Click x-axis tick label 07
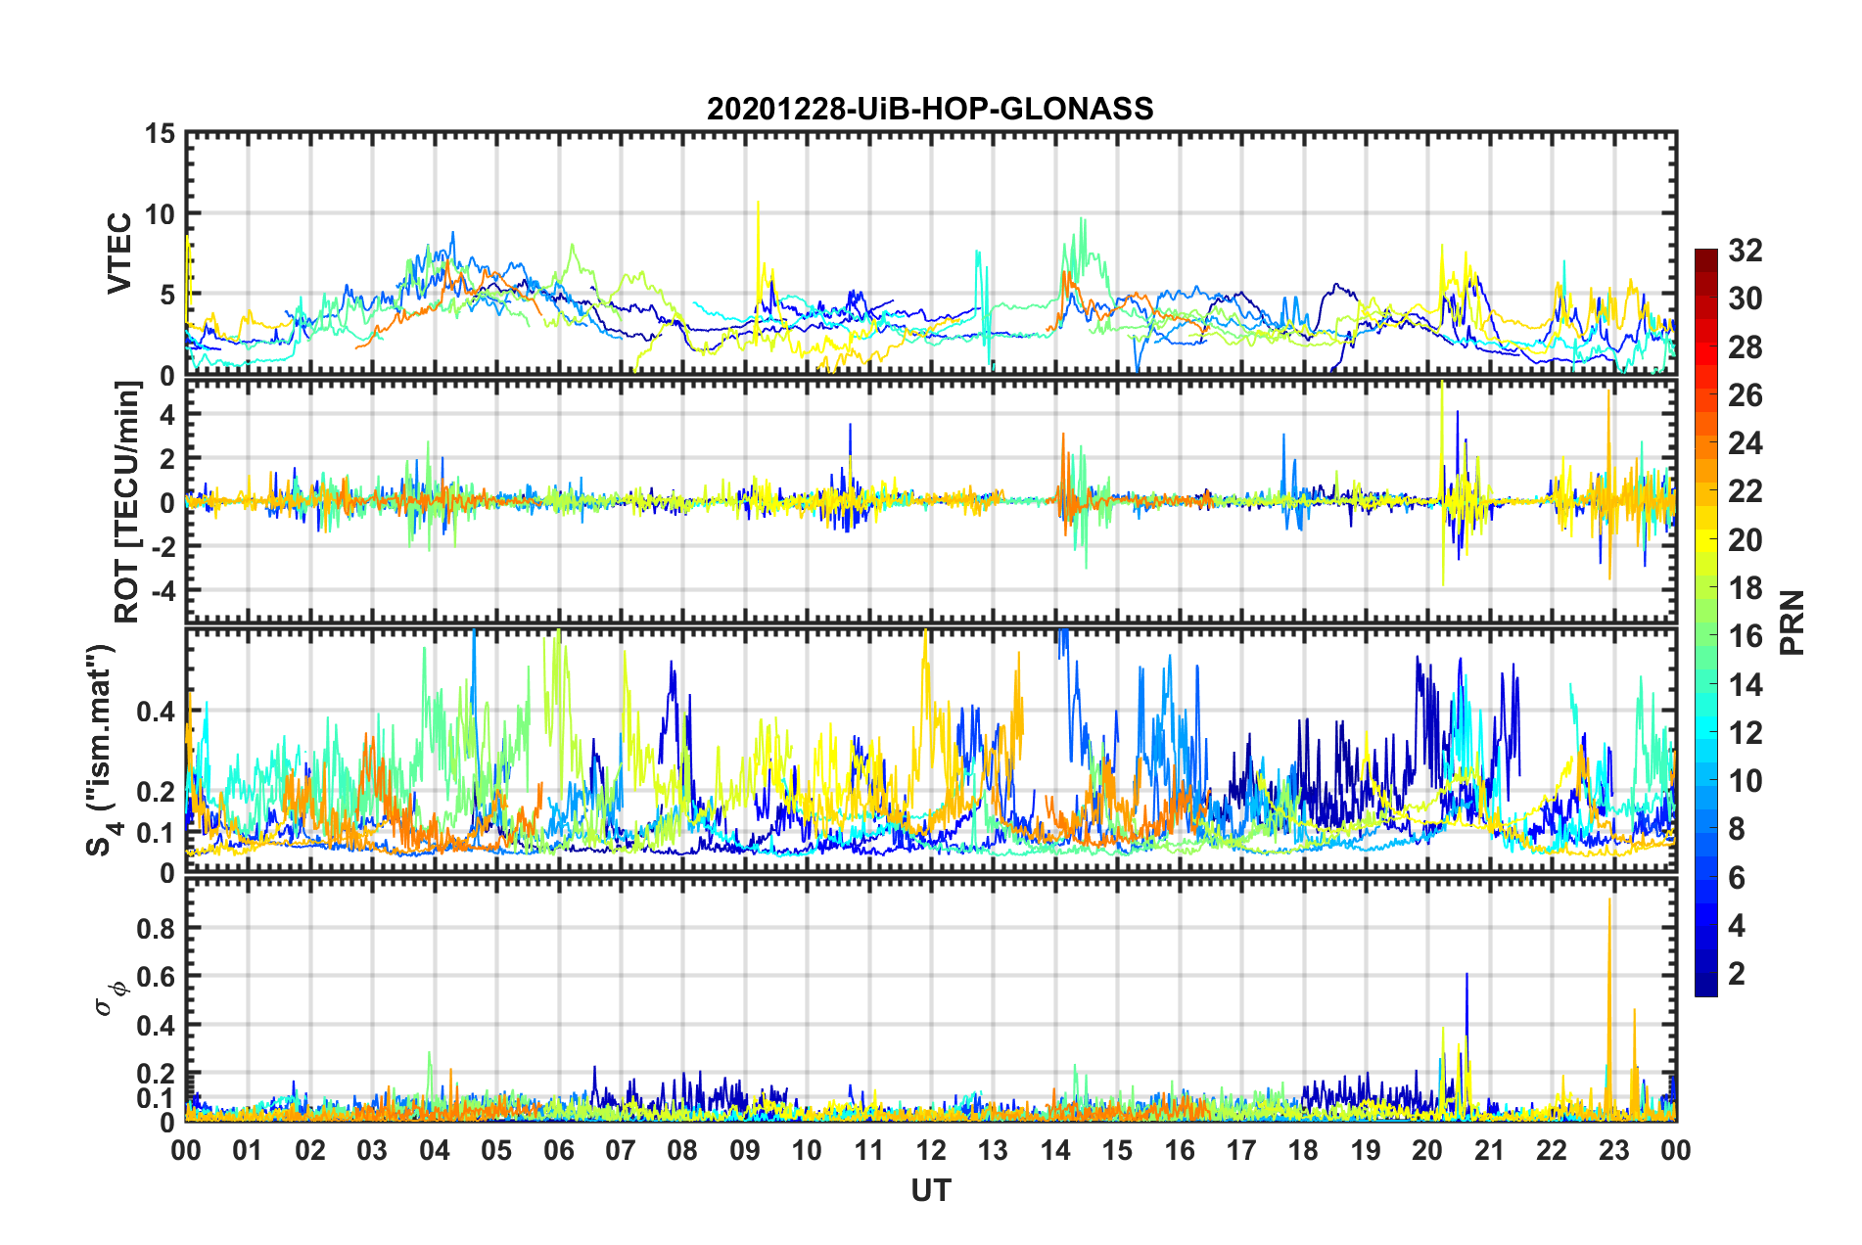This screenshot has width=1862, height=1245. point(621,1150)
